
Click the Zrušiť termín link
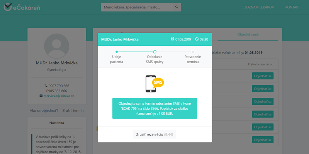point(73,110)
